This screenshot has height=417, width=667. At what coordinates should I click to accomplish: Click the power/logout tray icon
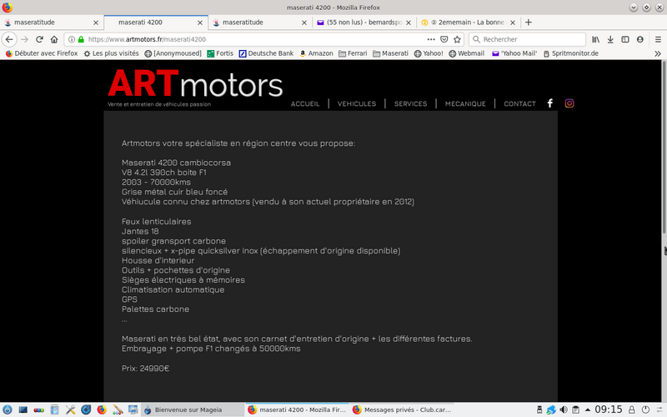[x=645, y=409]
